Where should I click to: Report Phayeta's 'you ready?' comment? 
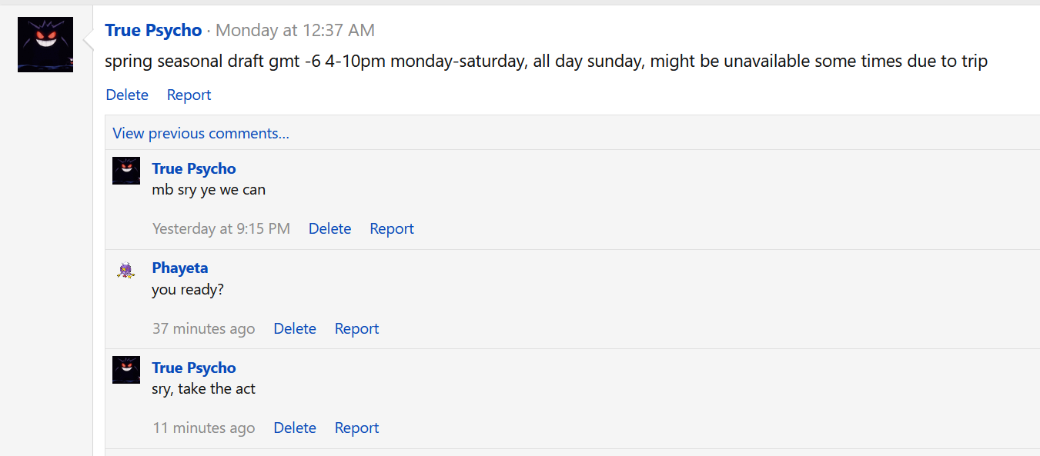(356, 328)
